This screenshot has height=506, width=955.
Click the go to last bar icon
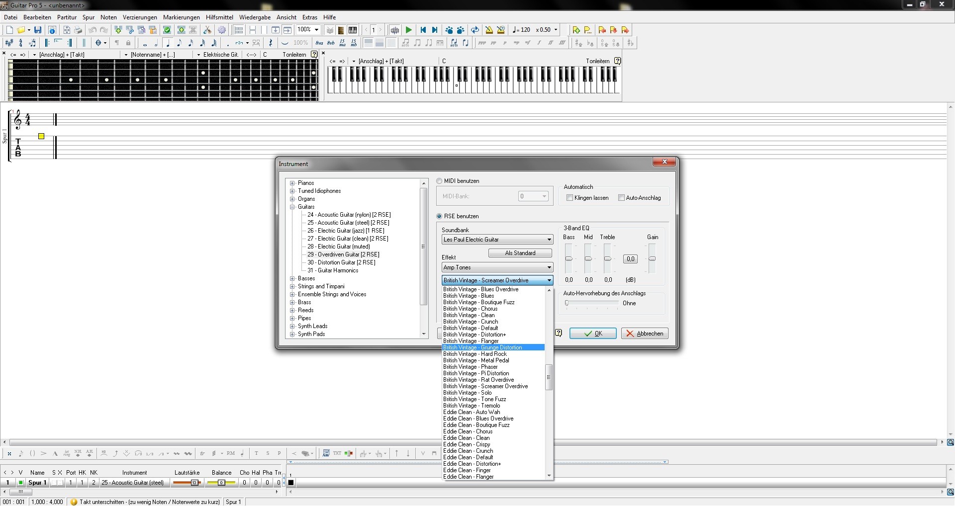[435, 30]
